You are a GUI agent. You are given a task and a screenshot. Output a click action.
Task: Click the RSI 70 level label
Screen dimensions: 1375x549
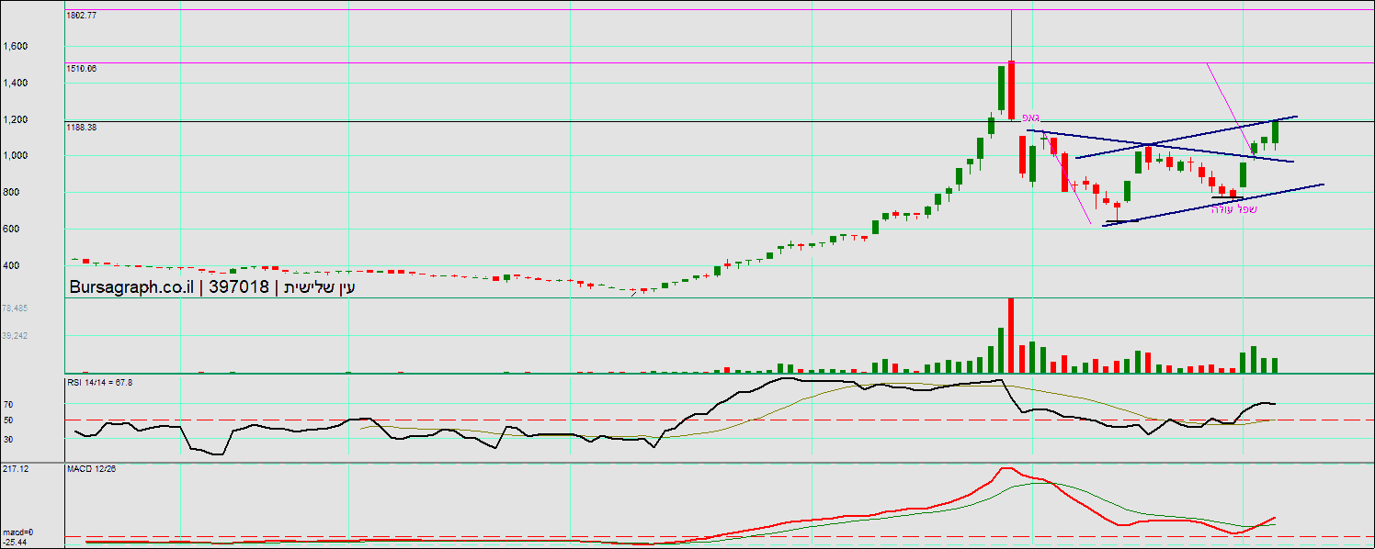tap(7, 404)
